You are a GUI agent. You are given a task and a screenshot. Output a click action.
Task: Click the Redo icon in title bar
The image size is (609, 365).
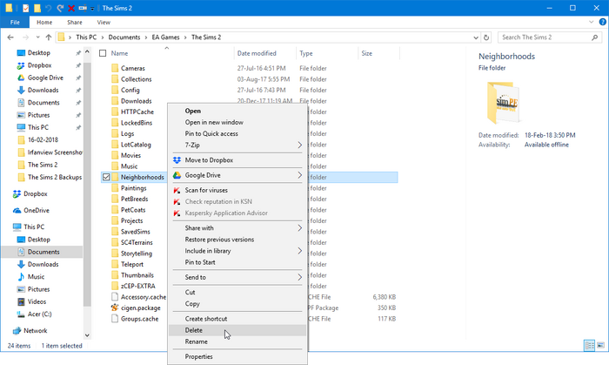coord(60,8)
